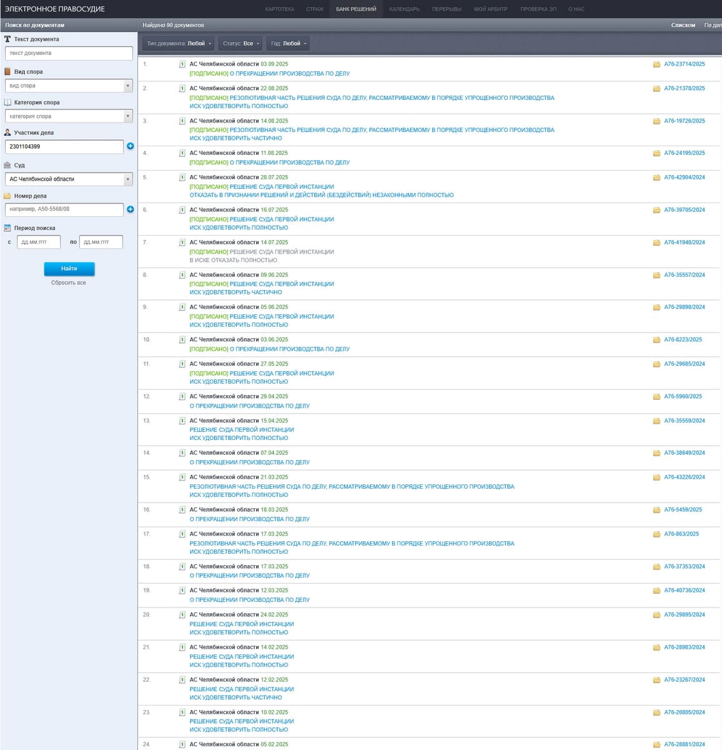Screen dimensions: 722x750
Task: Open the Календарь tab in top navigation
Action: tap(404, 9)
